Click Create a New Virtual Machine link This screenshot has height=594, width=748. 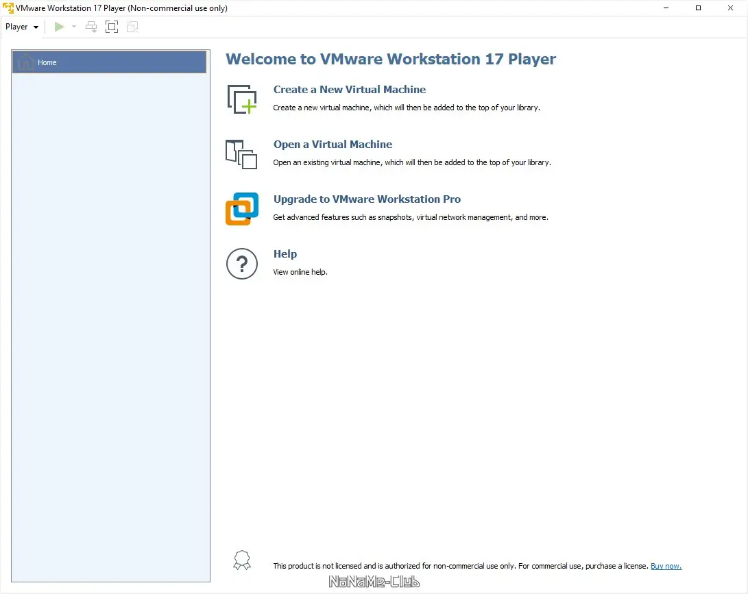349,89
